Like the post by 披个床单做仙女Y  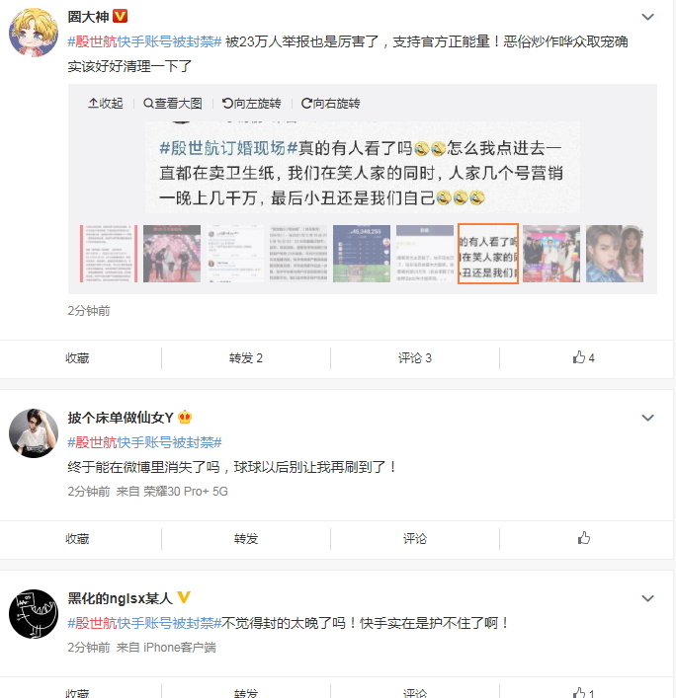tap(584, 538)
